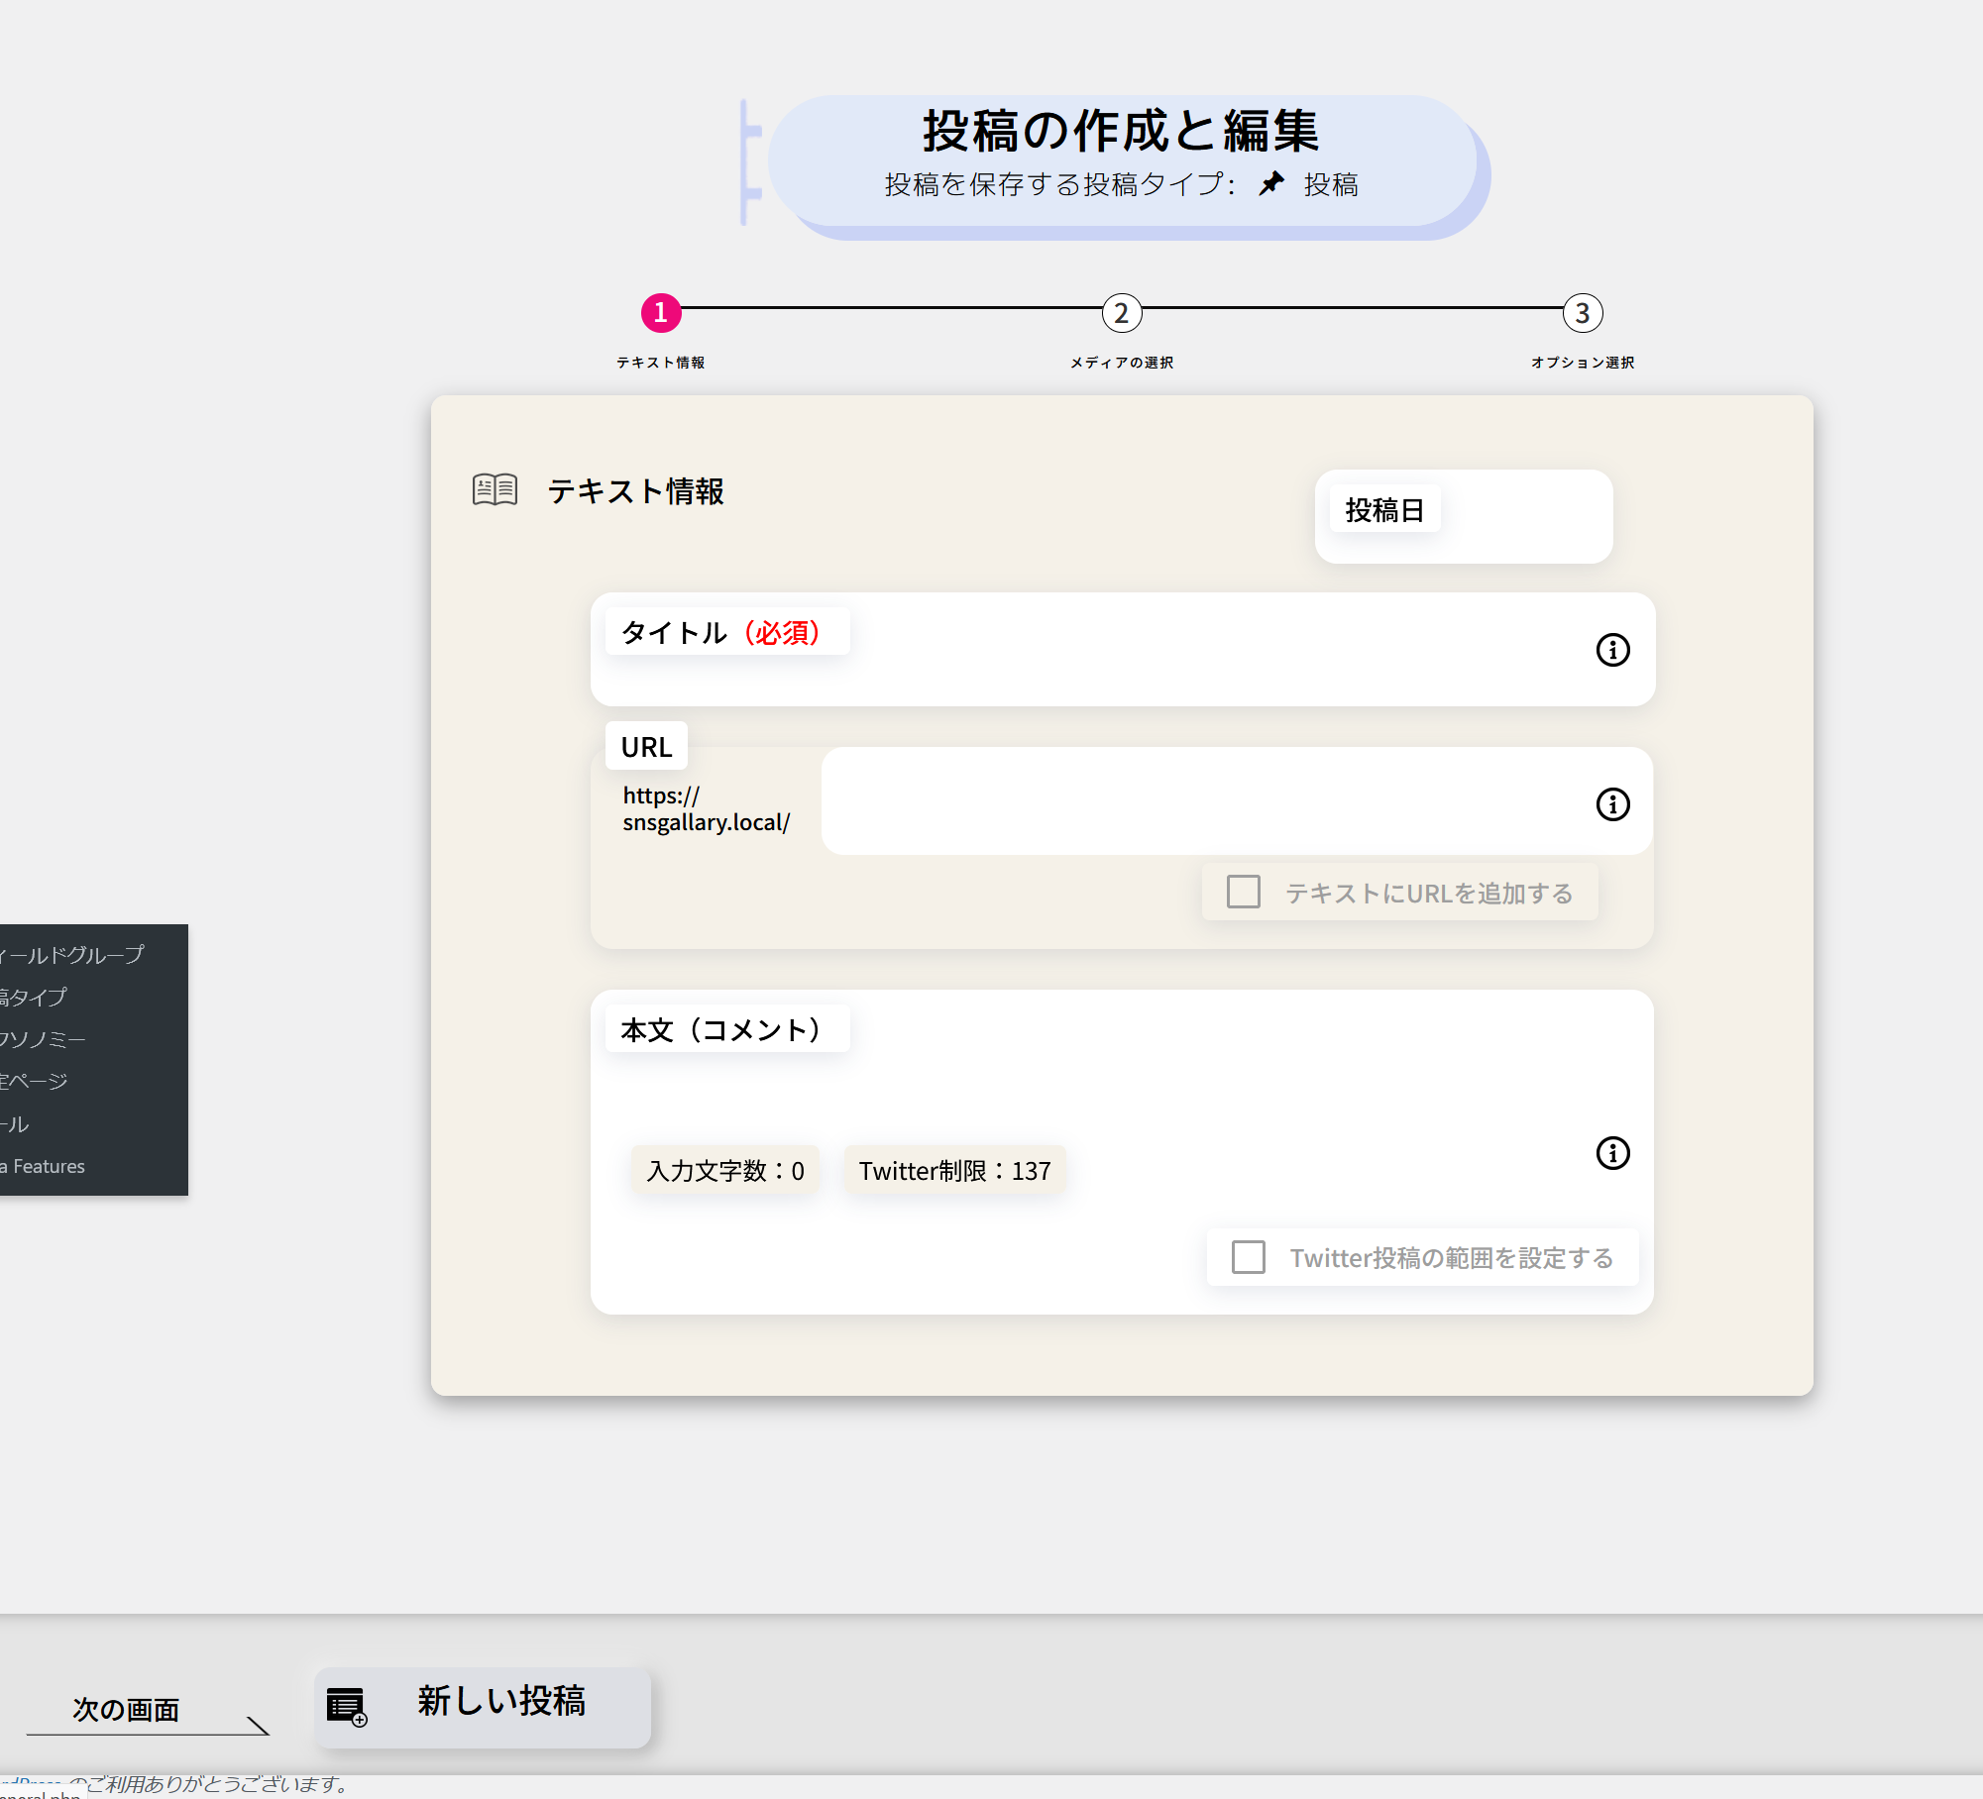
Task: Check the Twitter投稿の範囲を設定する option
Action: tap(1247, 1256)
